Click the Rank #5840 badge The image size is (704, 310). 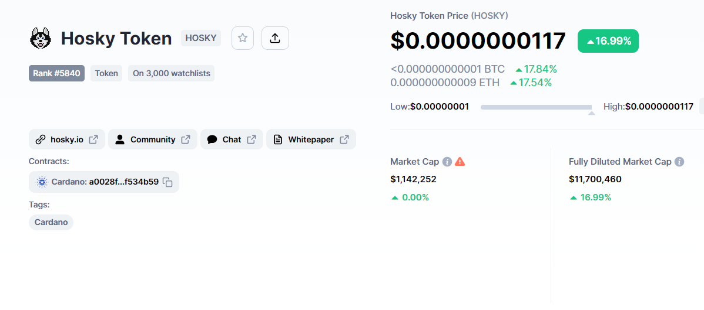coord(56,73)
